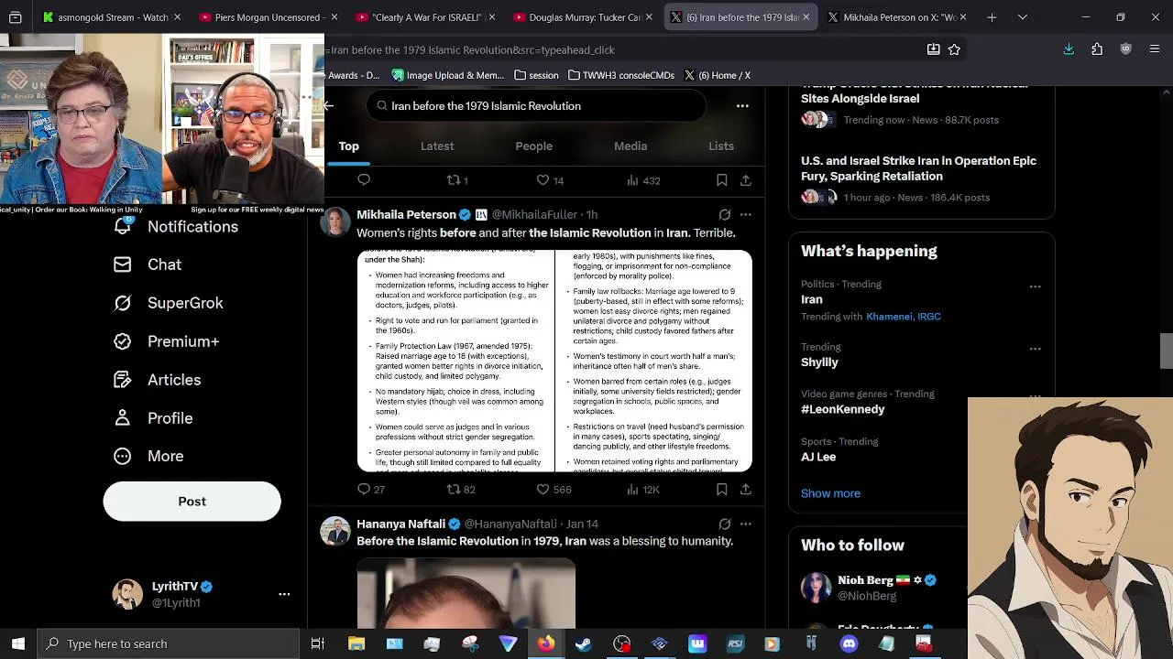The height and width of the screenshot is (659, 1173).
Task: Open the women's rights comparison image
Action: coord(554,361)
